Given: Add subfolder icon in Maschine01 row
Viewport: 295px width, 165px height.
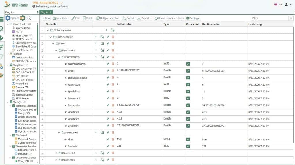Looking at the screenshot, I should [x=102, y=50].
